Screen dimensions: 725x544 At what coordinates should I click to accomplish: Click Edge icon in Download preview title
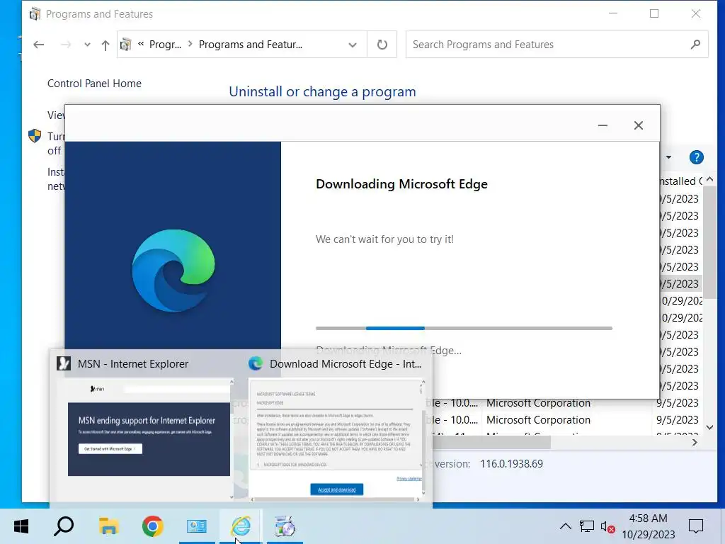pyautogui.click(x=255, y=363)
